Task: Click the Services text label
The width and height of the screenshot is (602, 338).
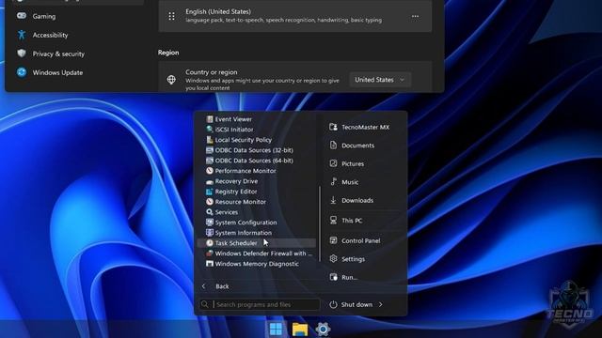Action: [226, 212]
